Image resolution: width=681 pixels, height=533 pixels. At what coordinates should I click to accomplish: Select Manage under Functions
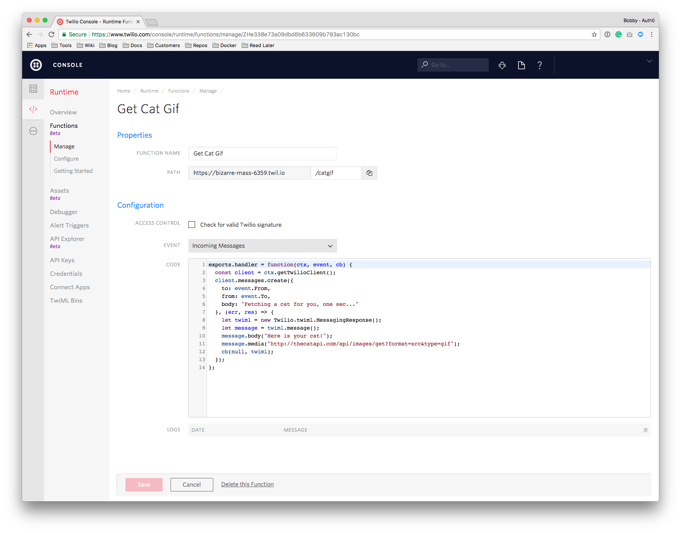64,146
